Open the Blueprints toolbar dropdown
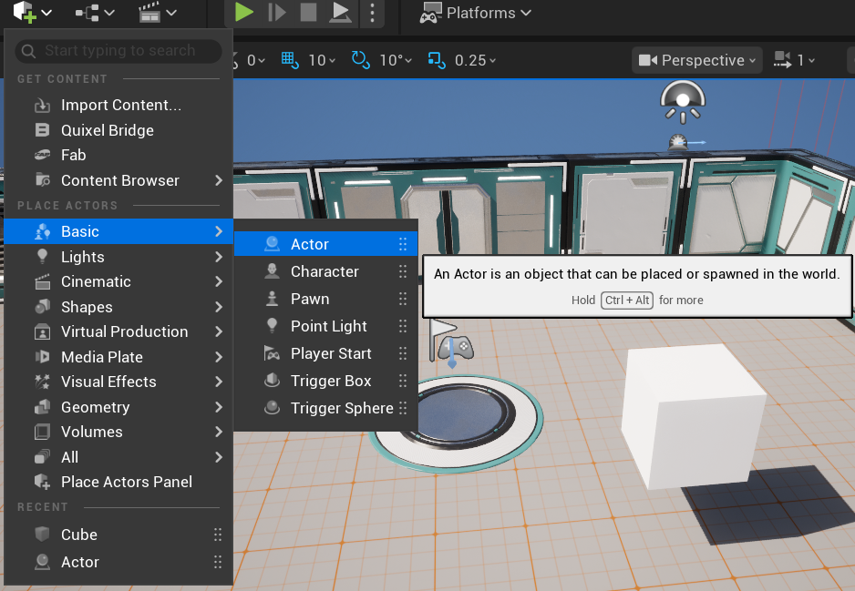 95,13
